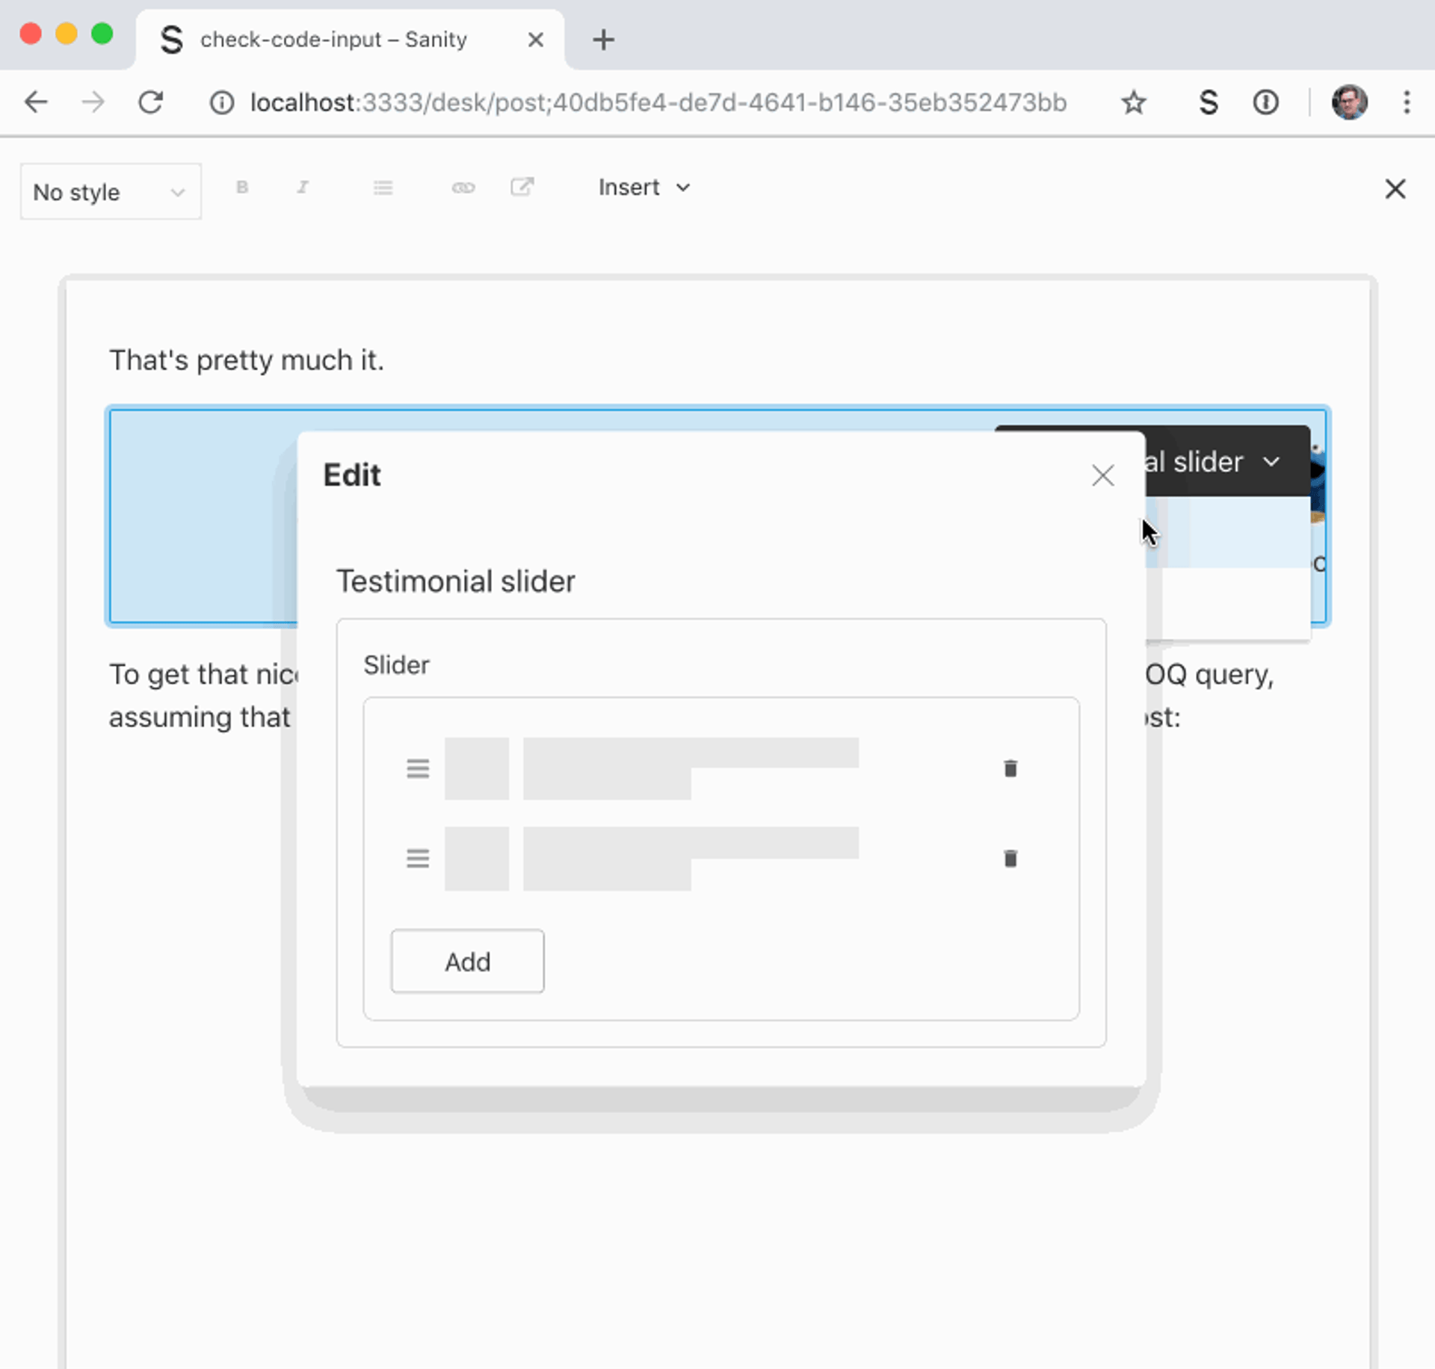Close the portable text editor
This screenshot has width=1435, height=1369.
click(x=1395, y=188)
